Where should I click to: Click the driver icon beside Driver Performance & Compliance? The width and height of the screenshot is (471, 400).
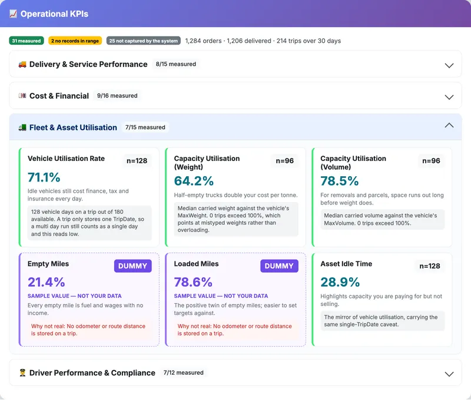pos(22,373)
